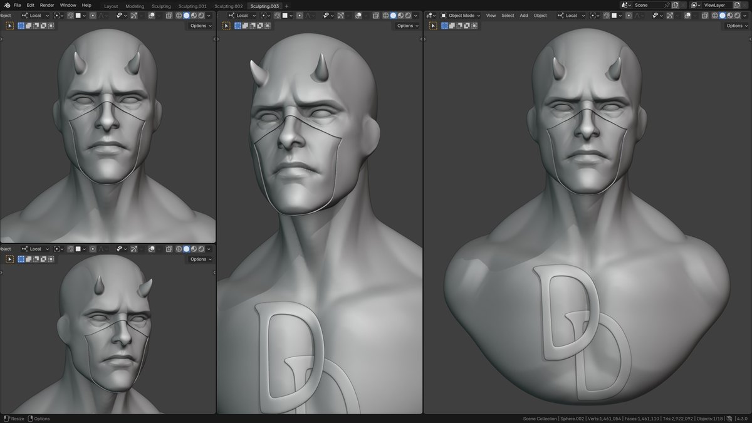752x423 pixels.
Task: Toggle proportional editing in right viewport
Action: [629, 15]
